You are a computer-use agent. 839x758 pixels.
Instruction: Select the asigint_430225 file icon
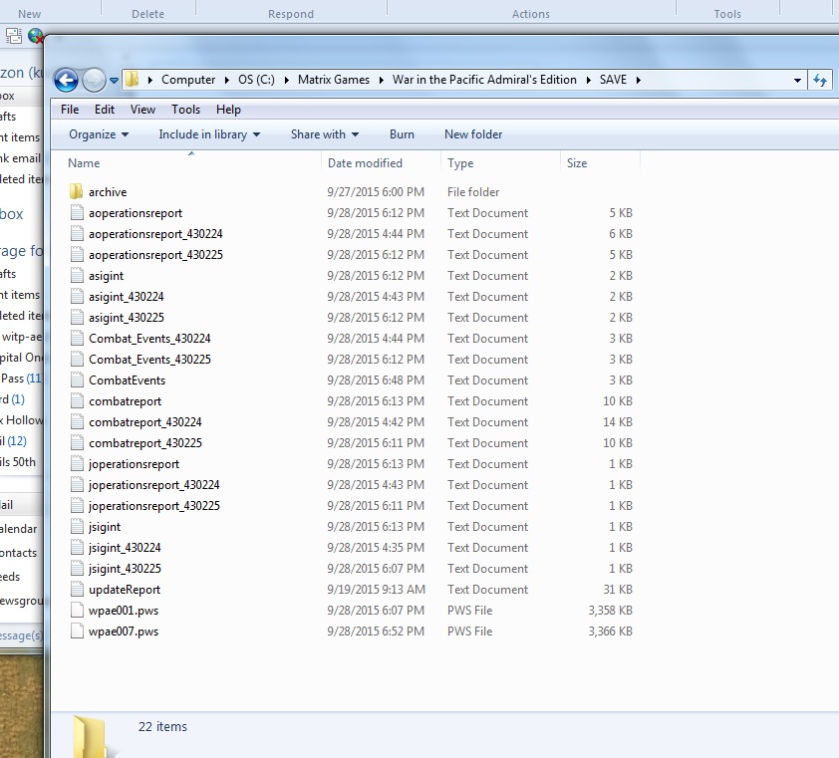(x=77, y=317)
